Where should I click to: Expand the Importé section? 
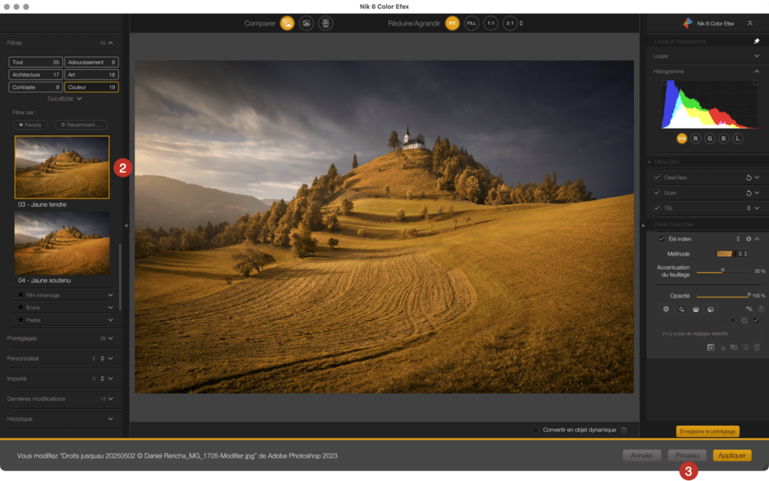(x=111, y=379)
